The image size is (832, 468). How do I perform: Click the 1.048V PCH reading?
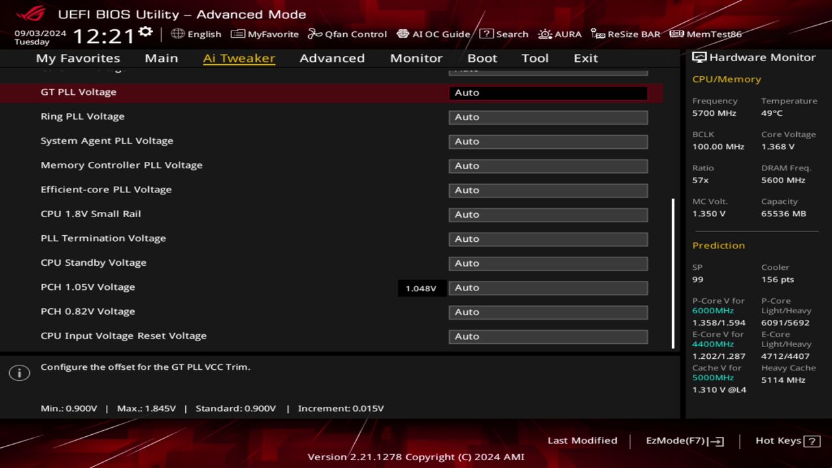pos(421,288)
